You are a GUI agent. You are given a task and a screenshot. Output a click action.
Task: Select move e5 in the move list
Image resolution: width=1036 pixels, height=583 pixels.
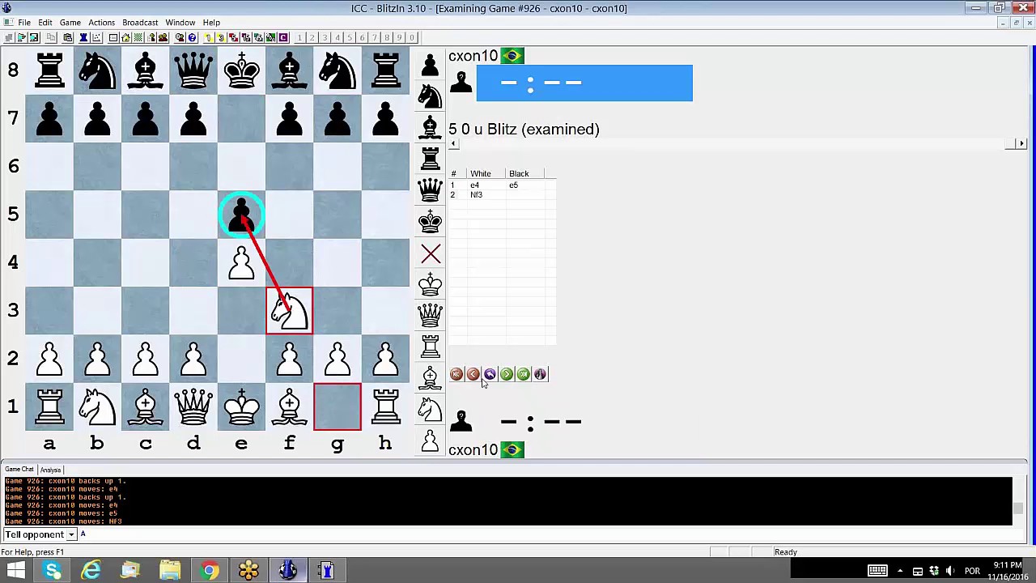click(x=513, y=185)
